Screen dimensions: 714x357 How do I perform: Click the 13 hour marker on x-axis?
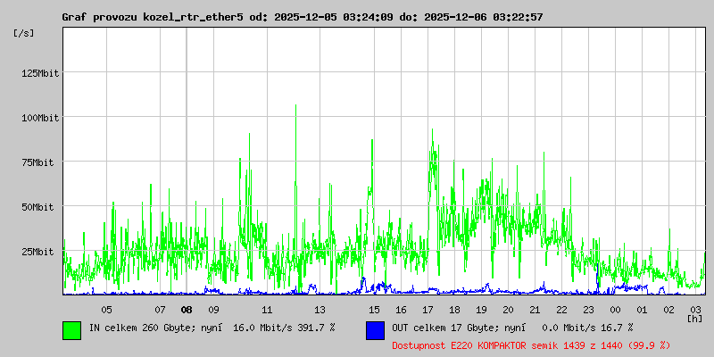point(320,310)
